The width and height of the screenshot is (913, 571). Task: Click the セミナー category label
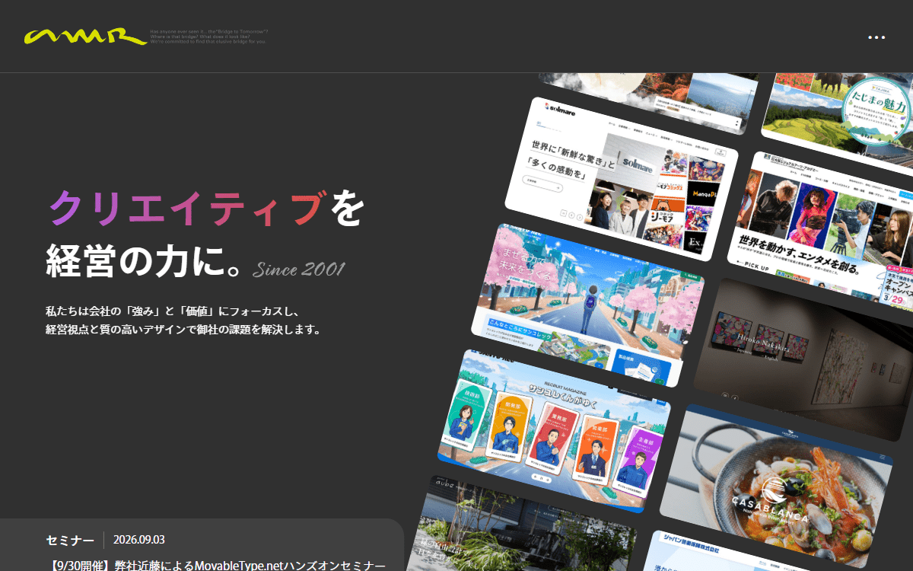pos(70,540)
